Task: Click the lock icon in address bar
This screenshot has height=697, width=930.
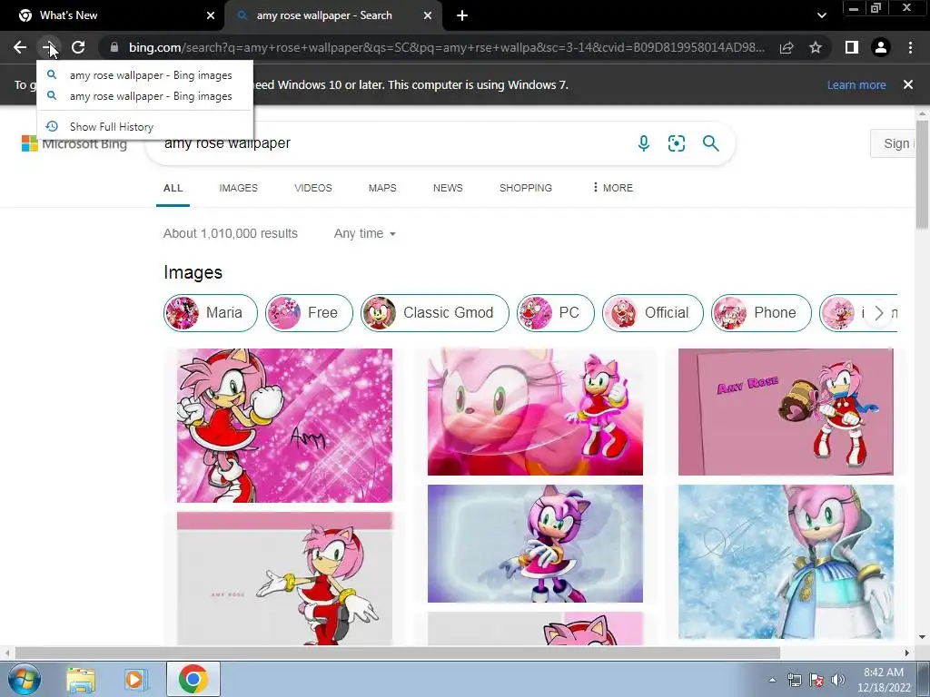Action: 114,47
